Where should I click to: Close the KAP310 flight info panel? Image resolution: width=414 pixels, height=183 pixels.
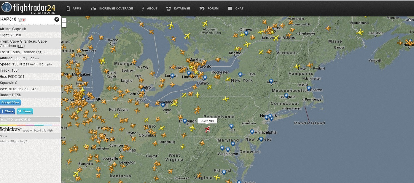coord(57,20)
